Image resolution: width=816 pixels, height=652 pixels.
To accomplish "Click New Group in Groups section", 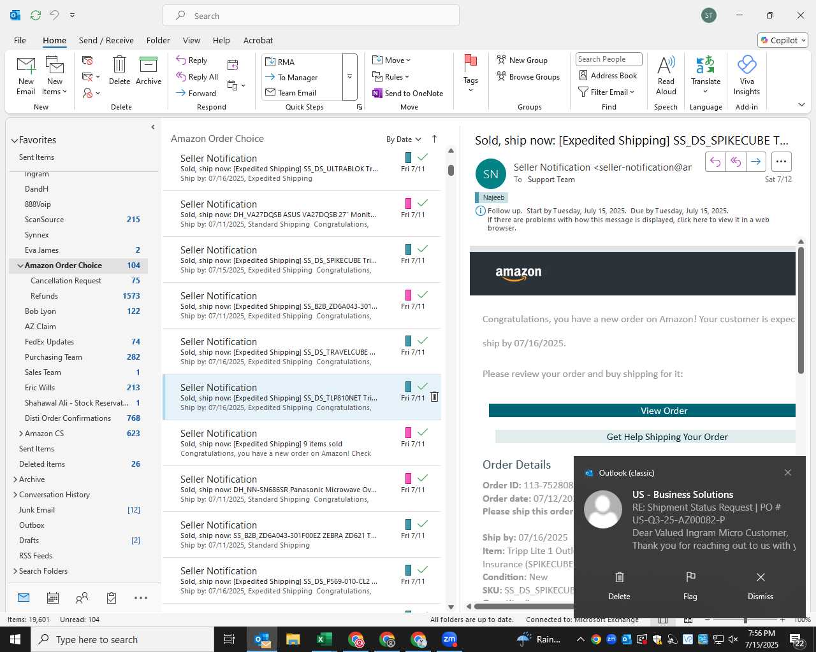I will coord(522,60).
